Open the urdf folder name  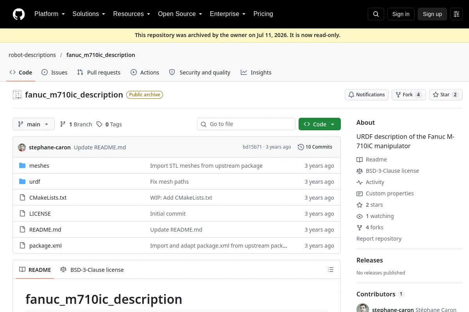coord(35,182)
